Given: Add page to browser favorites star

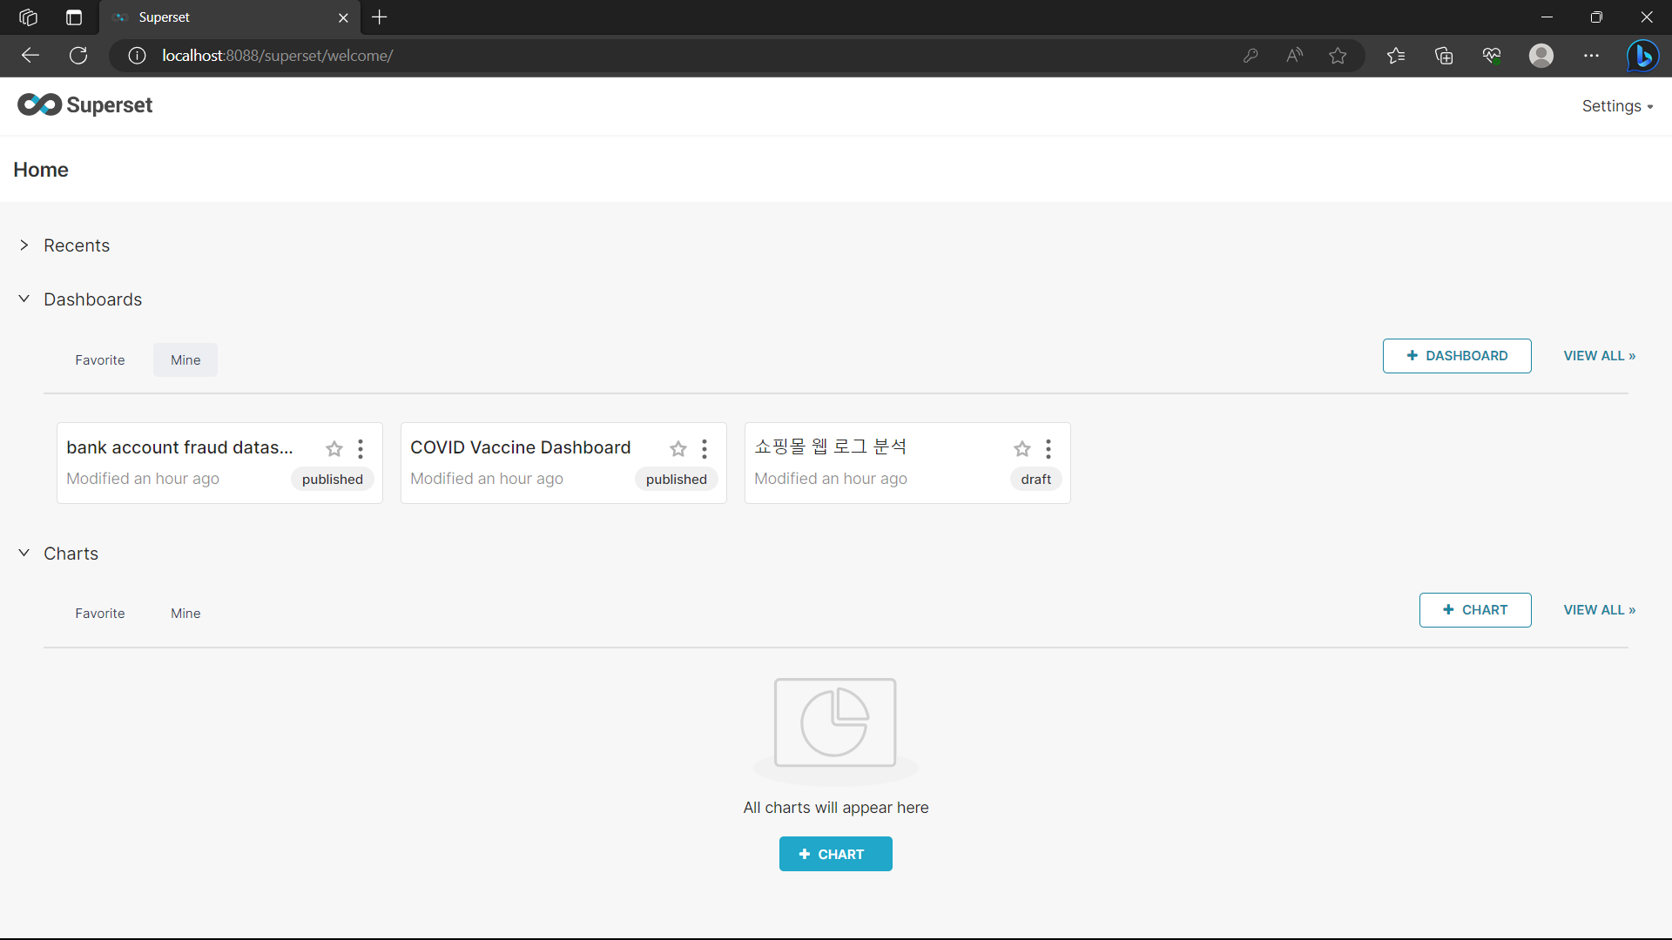Looking at the screenshot, I should tap(1338, 56).
